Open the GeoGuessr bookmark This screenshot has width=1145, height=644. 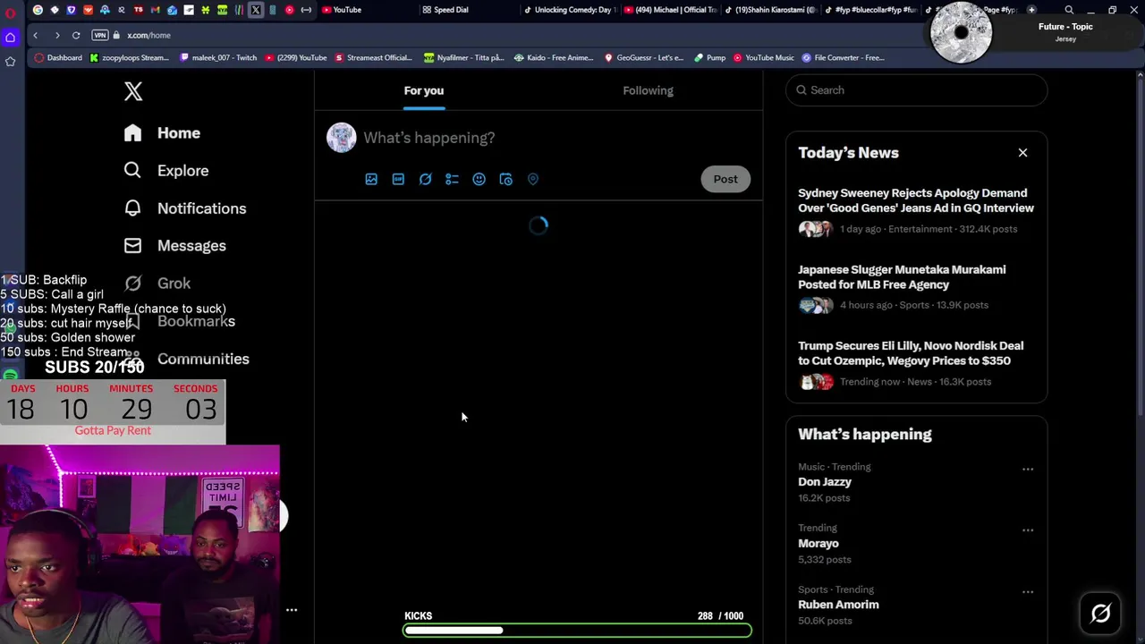644,57
